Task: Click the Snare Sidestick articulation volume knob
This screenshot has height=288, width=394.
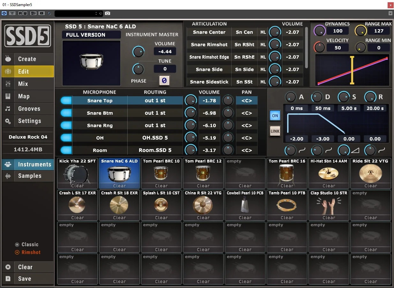Action: 275,82
